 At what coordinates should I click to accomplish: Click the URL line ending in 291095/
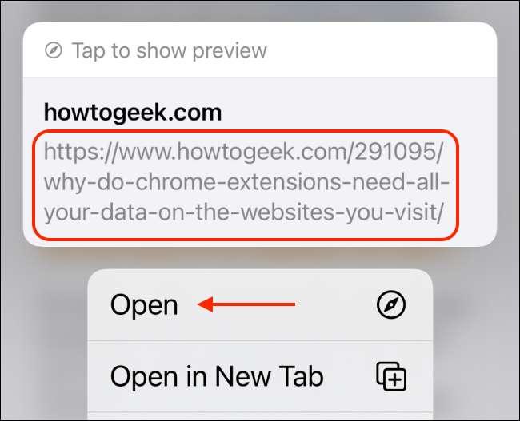pos(243,153)
